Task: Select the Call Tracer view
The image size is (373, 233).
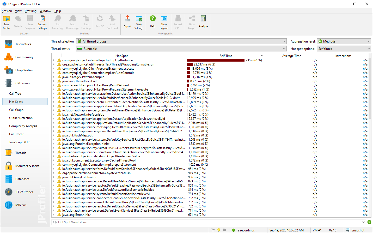Action: 16,134
